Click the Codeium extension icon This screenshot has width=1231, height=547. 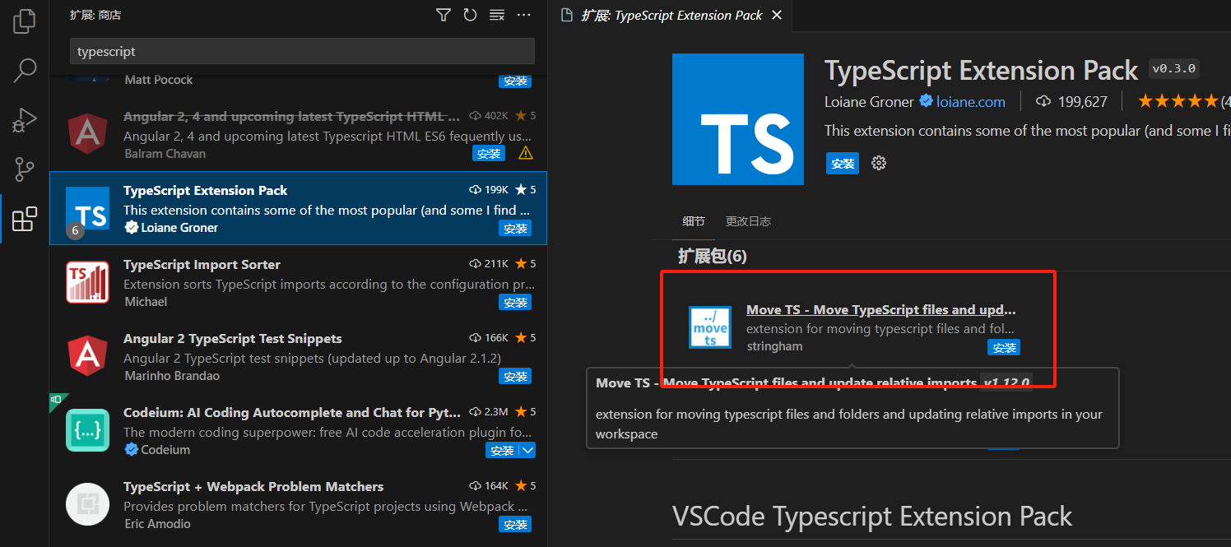87,430
